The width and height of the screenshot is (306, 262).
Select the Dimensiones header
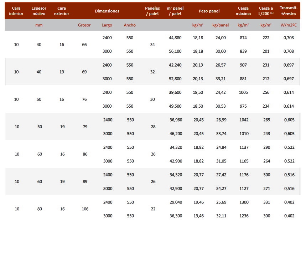pyautogui.click(x=107, y=11)
